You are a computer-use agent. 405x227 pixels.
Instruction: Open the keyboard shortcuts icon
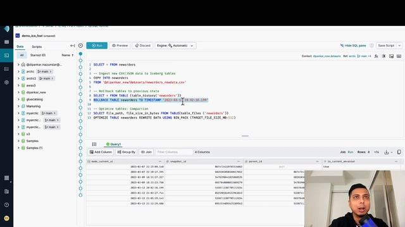(399, 56)
